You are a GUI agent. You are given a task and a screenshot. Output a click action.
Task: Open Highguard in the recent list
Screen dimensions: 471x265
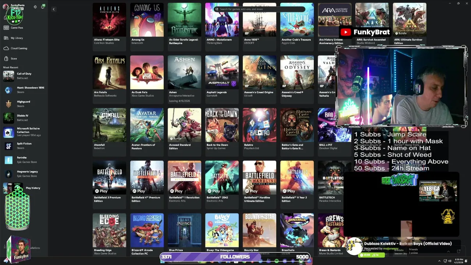tap(24, 104)
